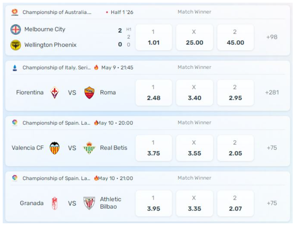Pick draw odds 25.00 for Melbourne match
Viewport: 295px width, 226px height.
click(194, 37)
